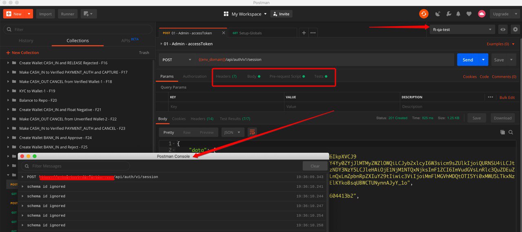Click the plus icon of New Collection
This screenshot has height=232, width=522.
[x=8, y=53]
